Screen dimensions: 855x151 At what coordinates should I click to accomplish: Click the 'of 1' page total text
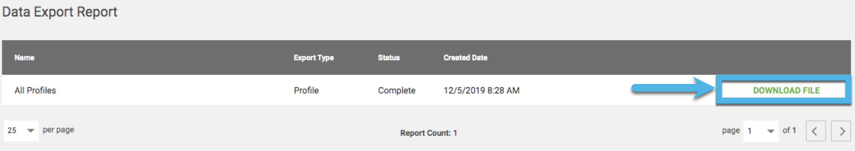[x=789, y=130]
